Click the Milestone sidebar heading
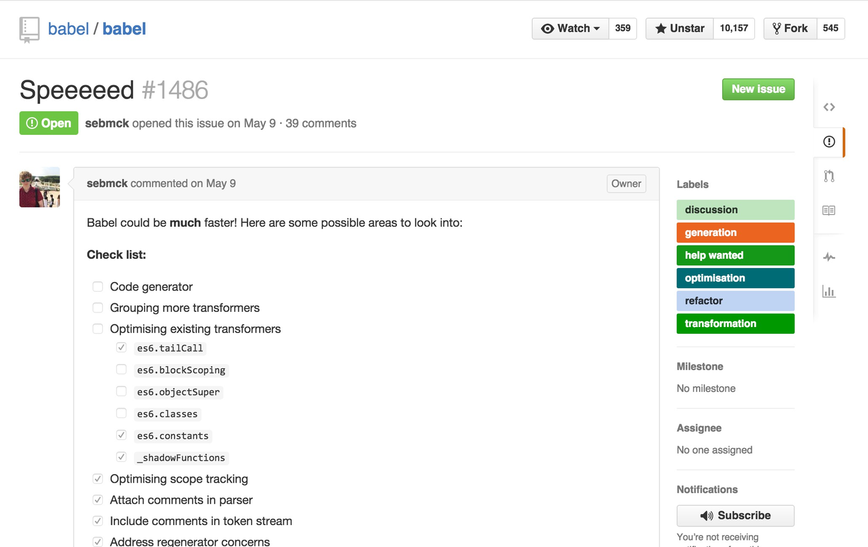The height and width of the screenshot is (547, 868). [x=700, y=366]
